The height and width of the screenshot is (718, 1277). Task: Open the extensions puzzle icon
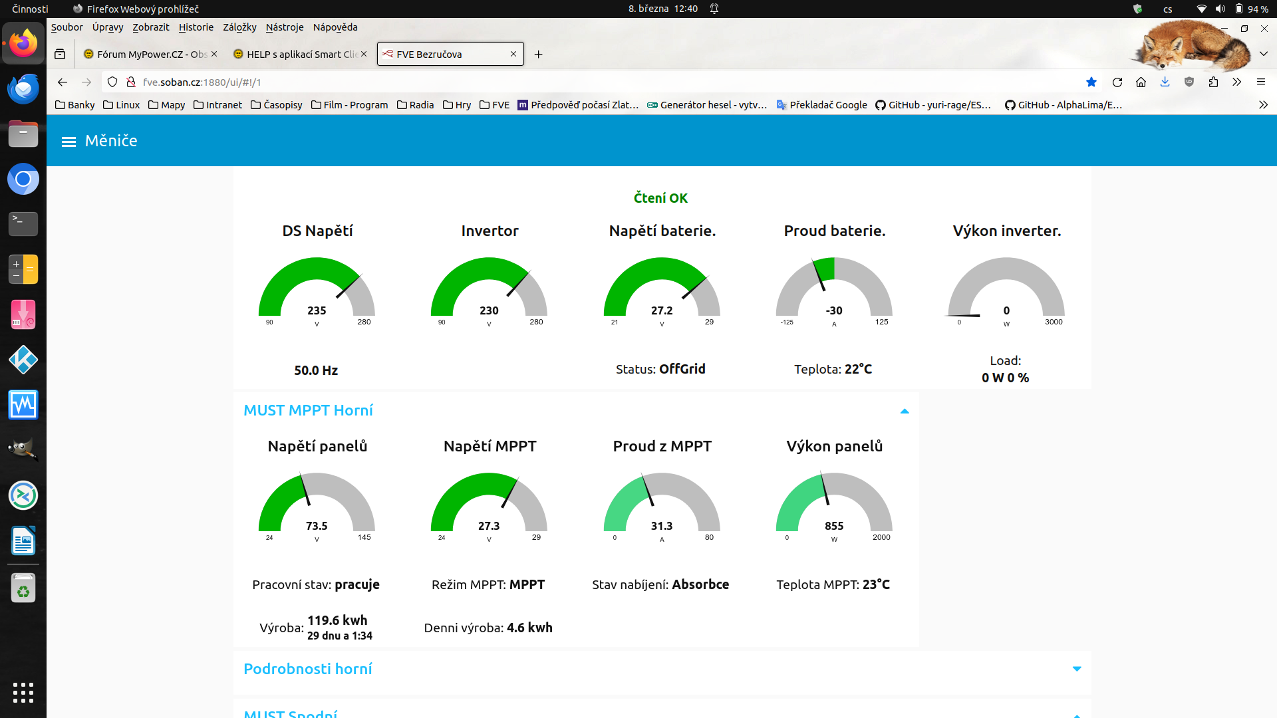(1213, 82)
